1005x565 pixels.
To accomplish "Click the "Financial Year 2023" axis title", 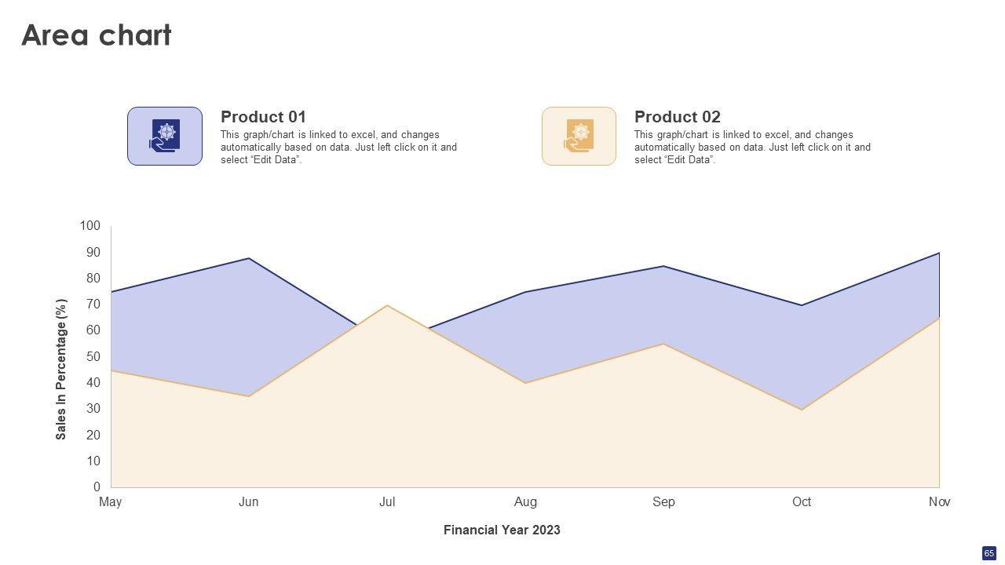I will pyautogui.click(x=502, y=530).
